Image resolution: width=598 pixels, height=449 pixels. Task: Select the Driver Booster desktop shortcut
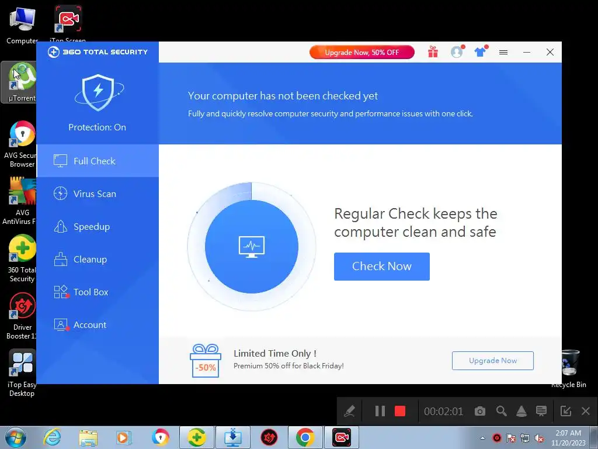point(22,316)
